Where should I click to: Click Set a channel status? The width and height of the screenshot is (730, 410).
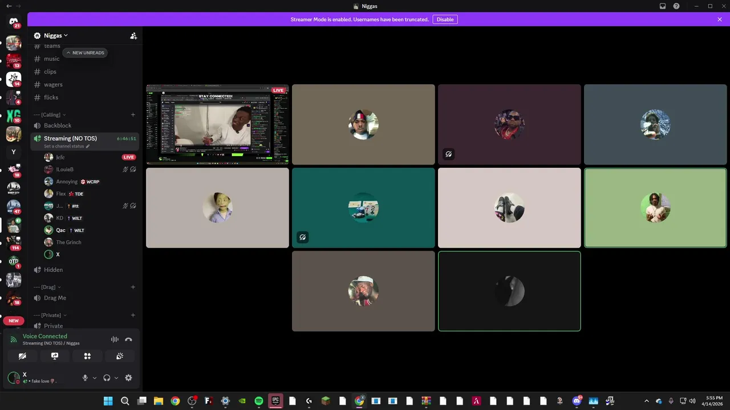coord(64,146)
